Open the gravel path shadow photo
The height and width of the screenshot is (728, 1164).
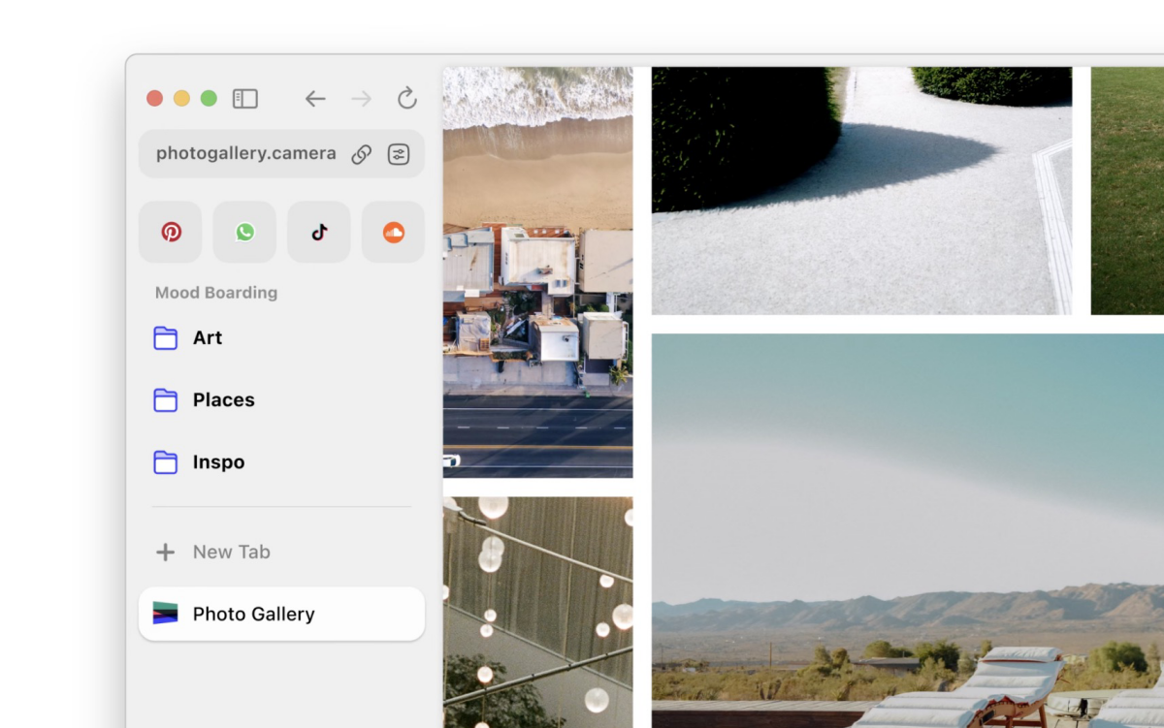tap(862, 191)
